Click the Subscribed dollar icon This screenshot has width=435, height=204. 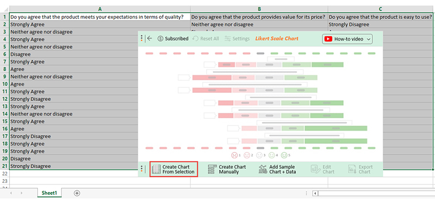pyautogui.click(x=160, y=39)
